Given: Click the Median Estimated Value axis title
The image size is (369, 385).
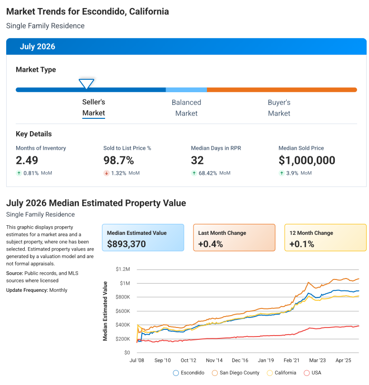Looking at the screenshot, I should tap(105, 311).
